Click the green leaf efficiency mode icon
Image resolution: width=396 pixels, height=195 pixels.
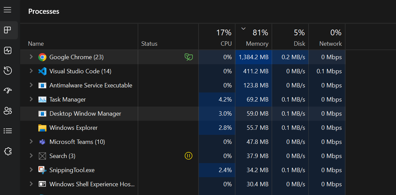point(189,57)
